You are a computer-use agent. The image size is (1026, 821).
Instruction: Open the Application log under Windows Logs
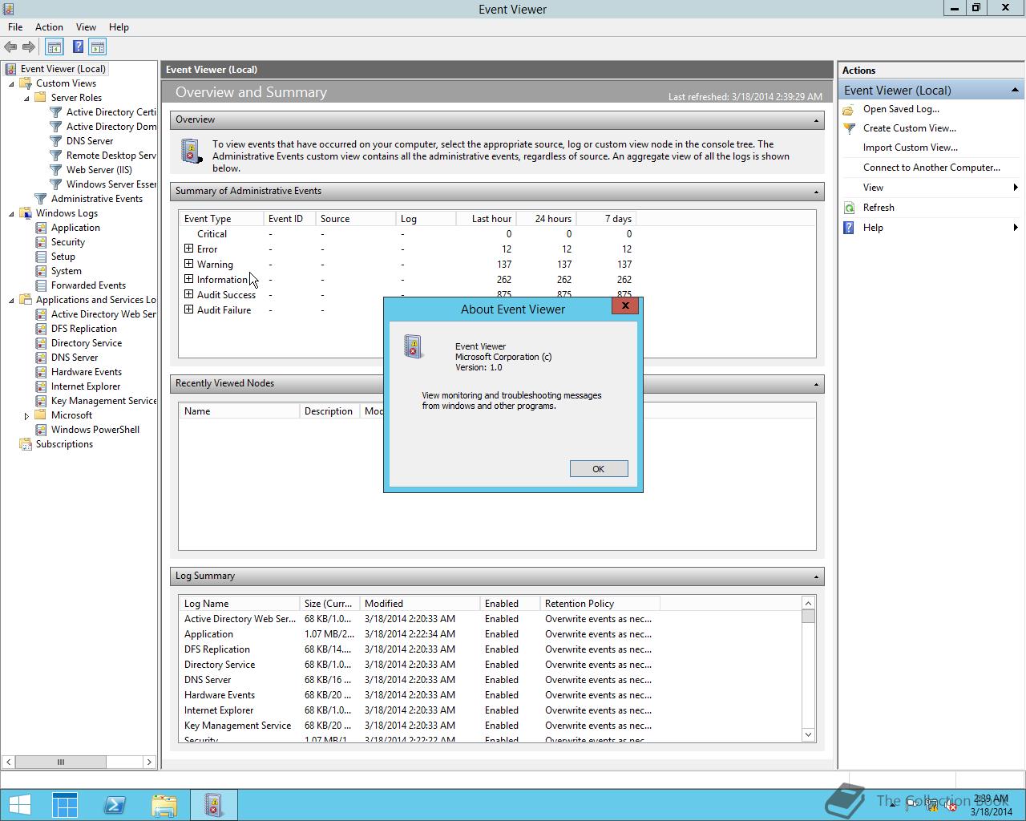pyautogui.click(x=75, y=228)
